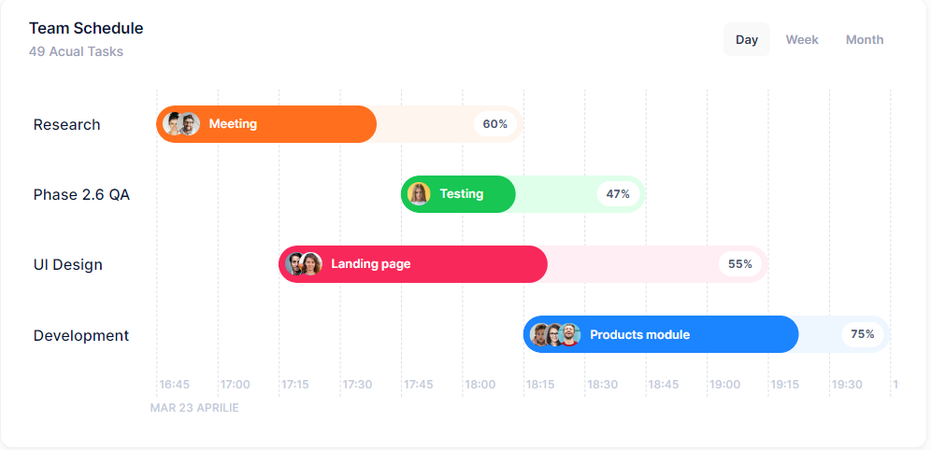Click the avatar on the Testing bar
Image resolution: width=931 pixels, height=450 pixels.
pos(419,194)
